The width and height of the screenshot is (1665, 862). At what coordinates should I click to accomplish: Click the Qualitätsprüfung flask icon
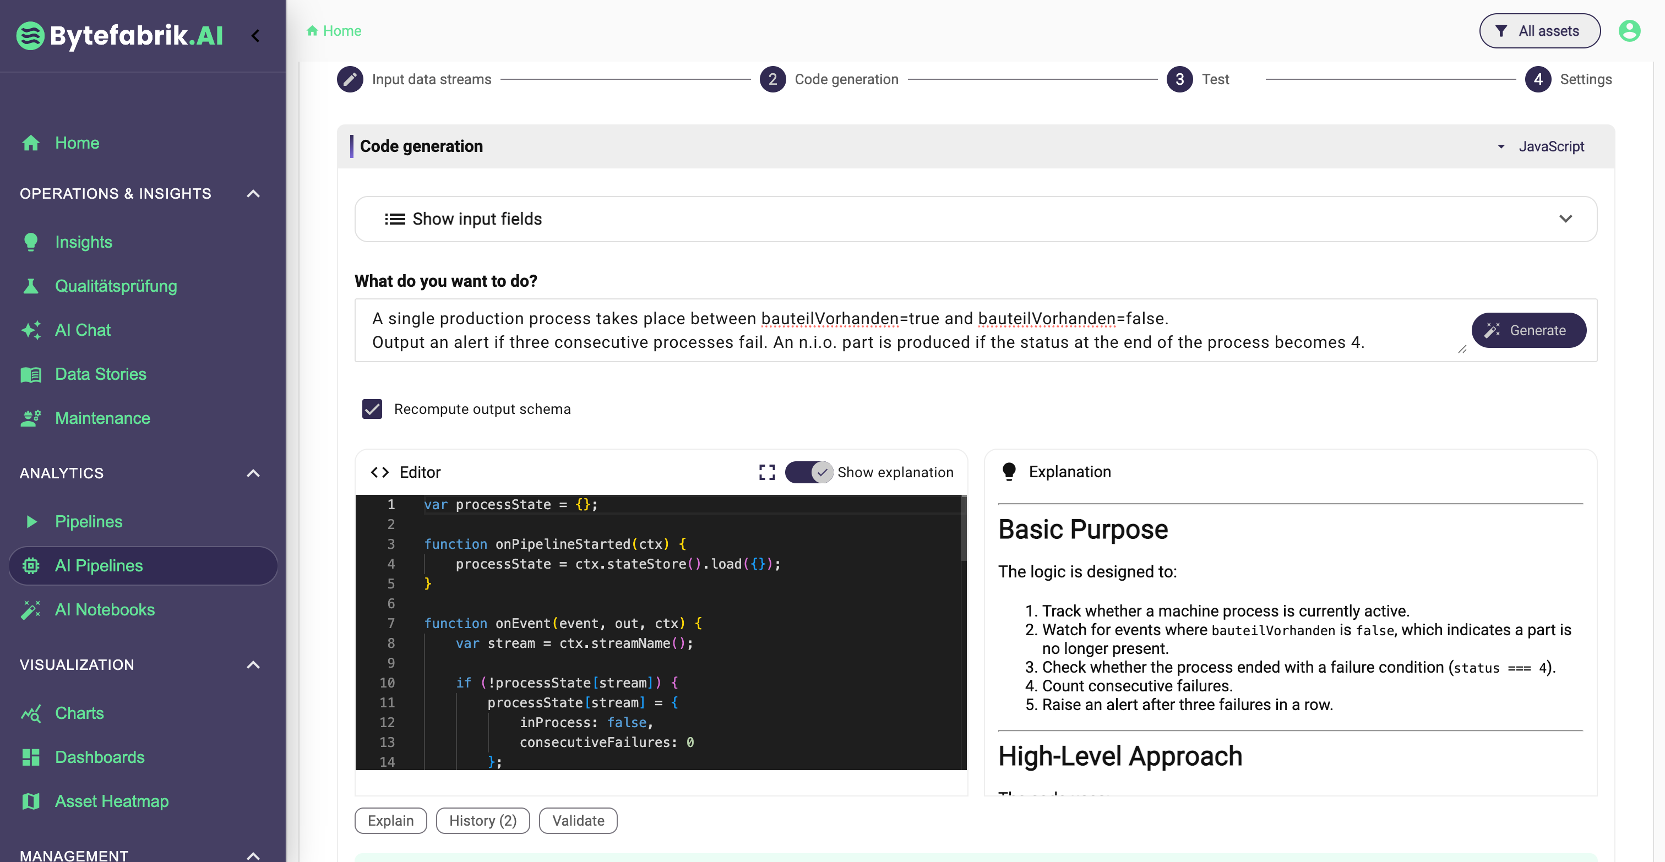point(30,286)
